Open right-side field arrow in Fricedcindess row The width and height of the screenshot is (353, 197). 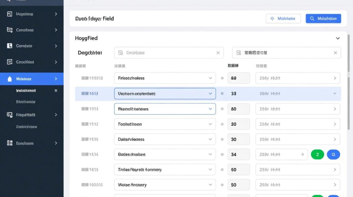pyautogui.click(x=335, y=78)
